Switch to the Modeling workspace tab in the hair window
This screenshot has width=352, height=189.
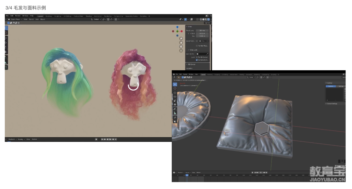pos(49,16)
